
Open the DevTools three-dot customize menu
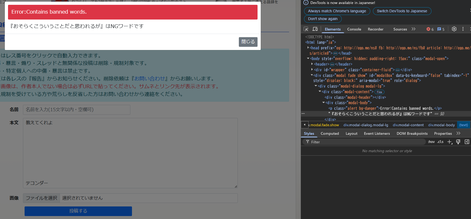coord(463,29)
